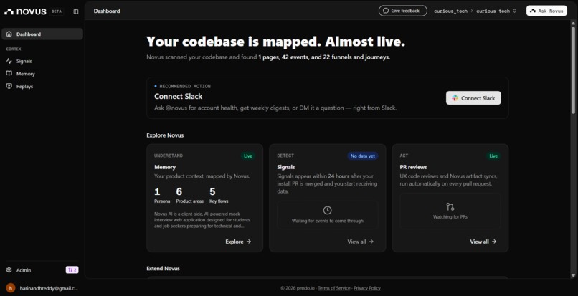
Task: Click the CORTEX section label
Action: 14,49
